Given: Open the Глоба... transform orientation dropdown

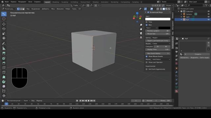Looking at the screenshot, I should click(75, 6).
